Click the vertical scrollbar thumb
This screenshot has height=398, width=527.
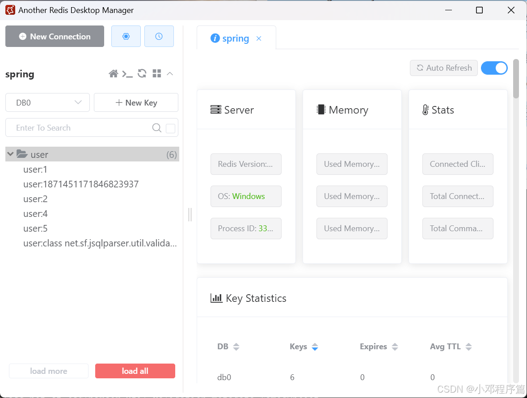click(x=516, y=79)
